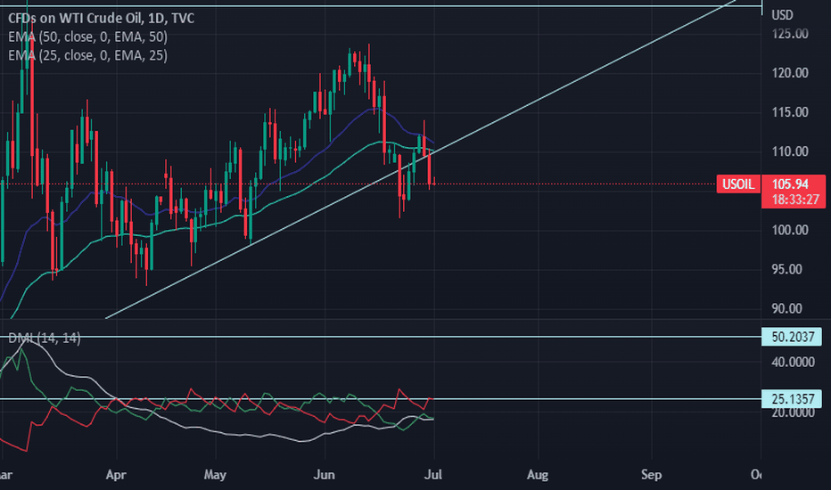Click the 20.0000 DMI axis label
This screenshot has height=490, width=831.
[793, 412]
